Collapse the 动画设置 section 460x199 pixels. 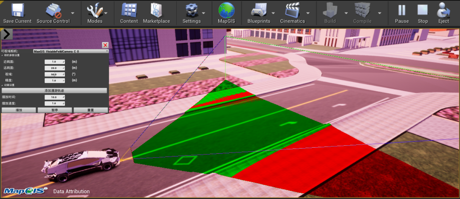click(3, 85)
